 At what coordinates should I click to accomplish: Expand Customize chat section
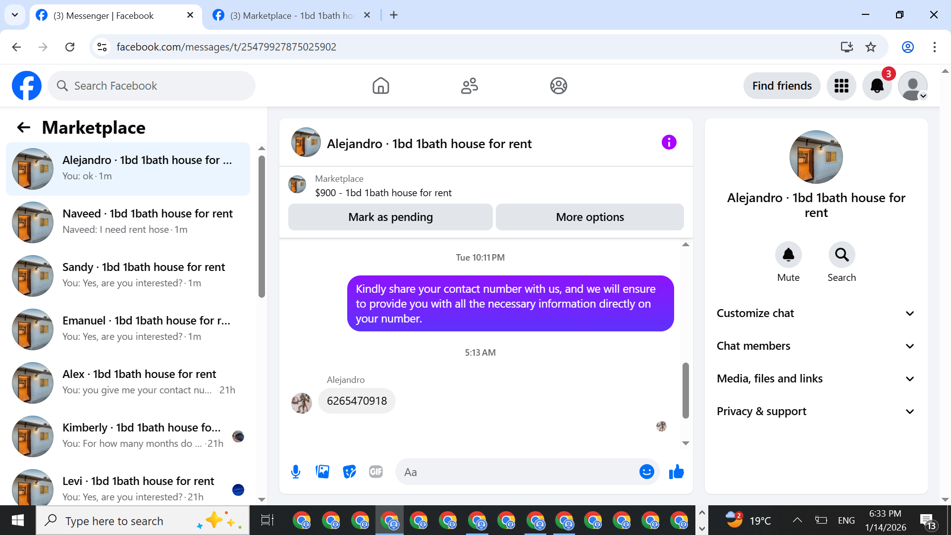click(x=816, y=313)
